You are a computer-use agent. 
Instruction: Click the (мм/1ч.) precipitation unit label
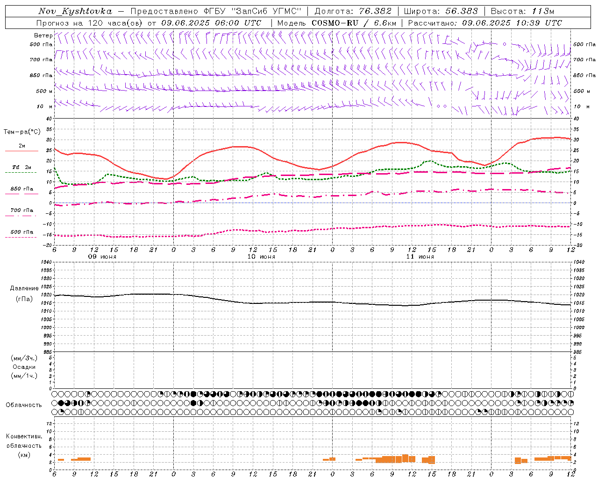point(24,376)
